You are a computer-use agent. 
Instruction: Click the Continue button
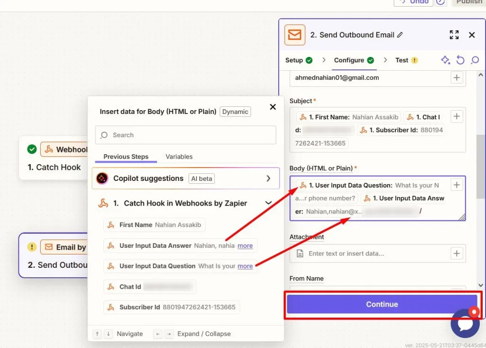tap(382, 304)
